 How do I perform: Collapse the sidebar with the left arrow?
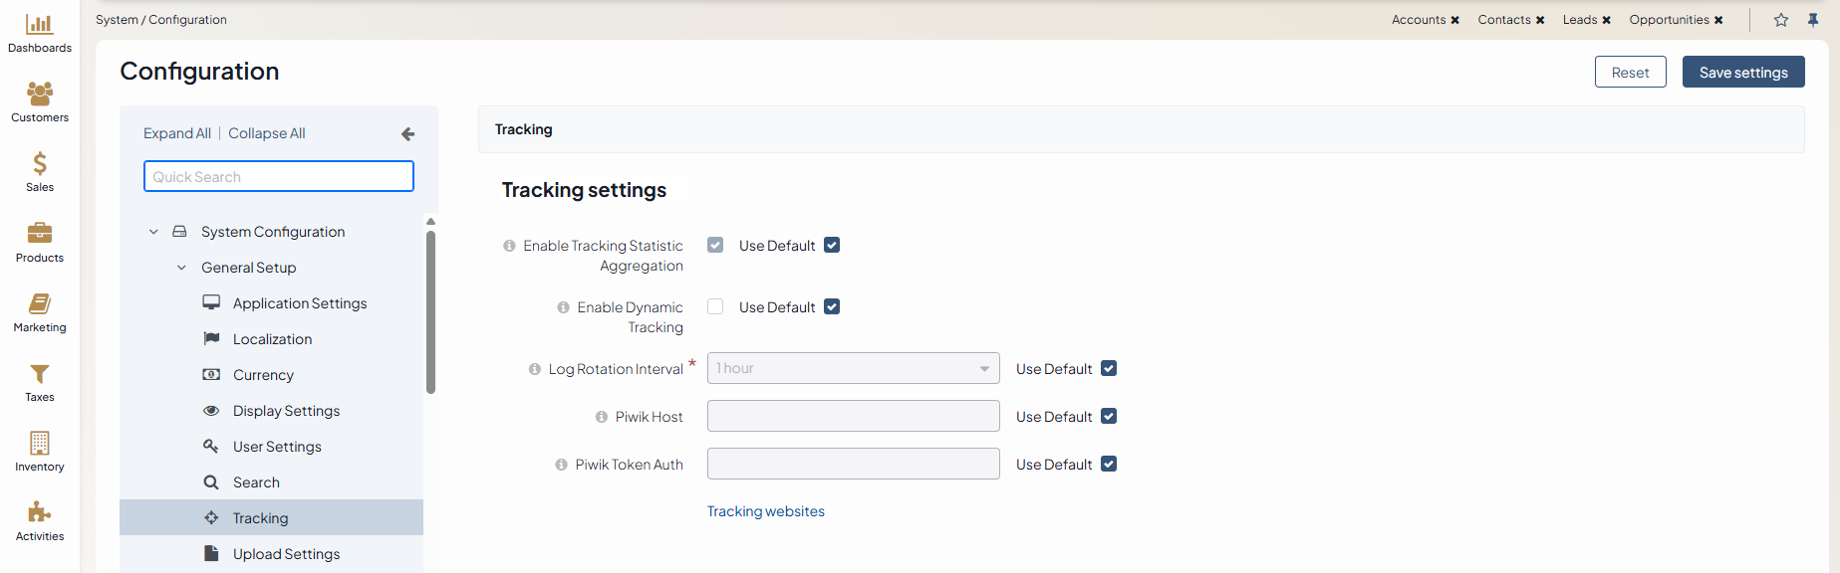pyautogui.click(x=407, y=134)
